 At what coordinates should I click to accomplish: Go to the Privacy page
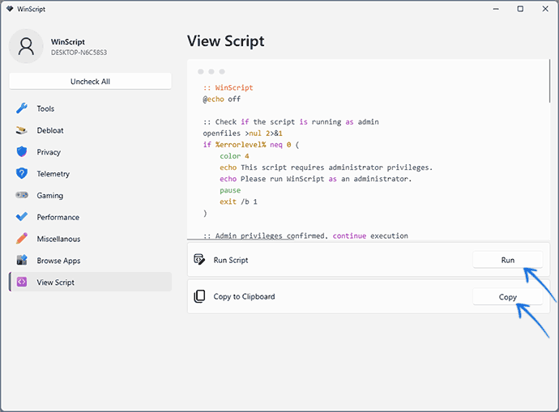tap(90, 152)
